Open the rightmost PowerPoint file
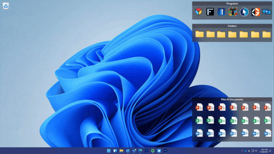 (x=268, y=107)
